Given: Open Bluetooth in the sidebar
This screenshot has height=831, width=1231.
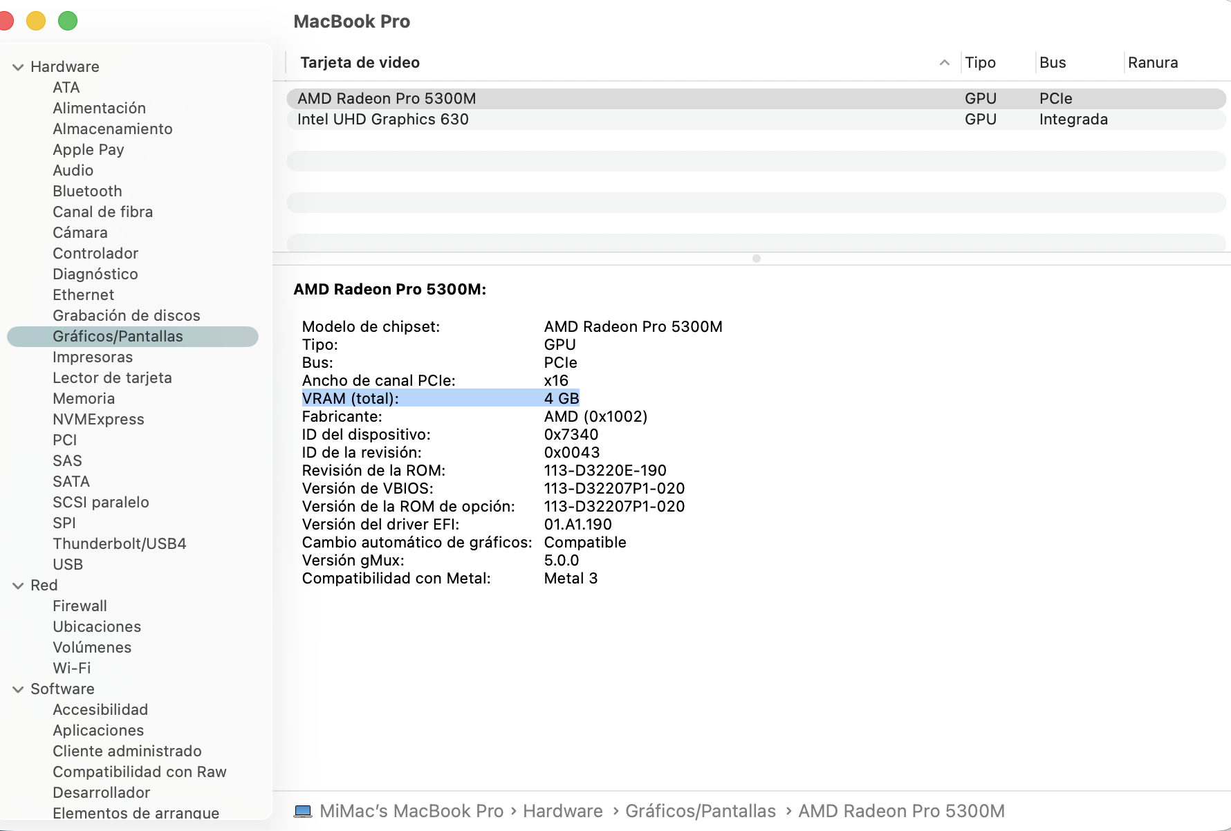Looking at the screenshot, I should tap(87, 192).
